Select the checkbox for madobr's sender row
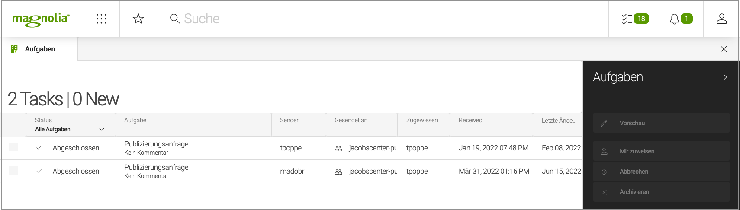 pos(13,171)
